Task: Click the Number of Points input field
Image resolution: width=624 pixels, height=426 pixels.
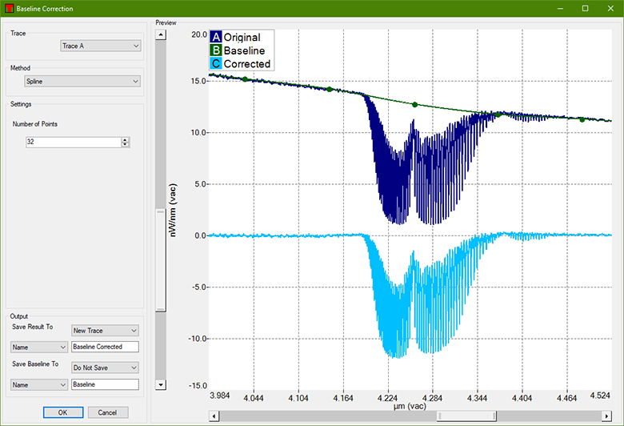Action: [72, 143]
